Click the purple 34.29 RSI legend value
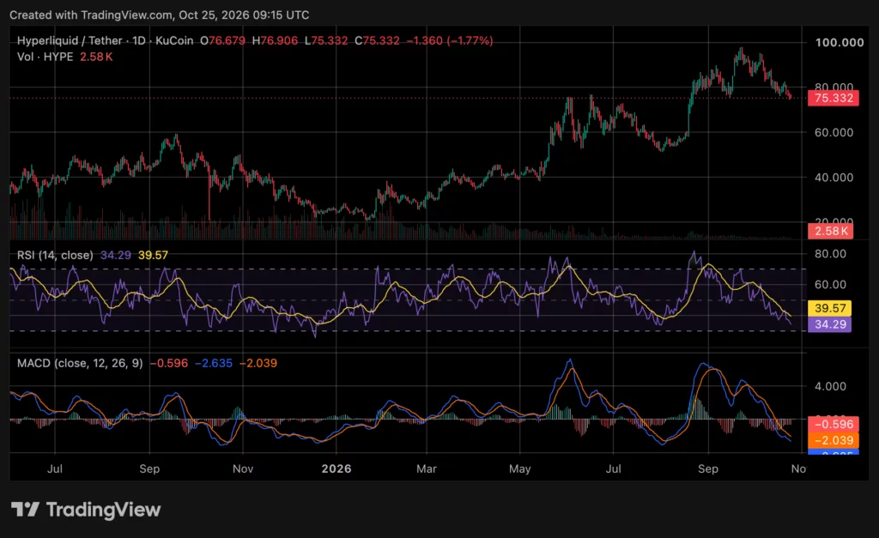The width and height of the screenshot is (879, 538). [116, 255]
